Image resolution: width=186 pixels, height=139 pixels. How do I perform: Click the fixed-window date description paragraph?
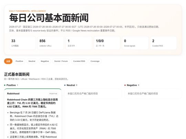coord(84,29)
